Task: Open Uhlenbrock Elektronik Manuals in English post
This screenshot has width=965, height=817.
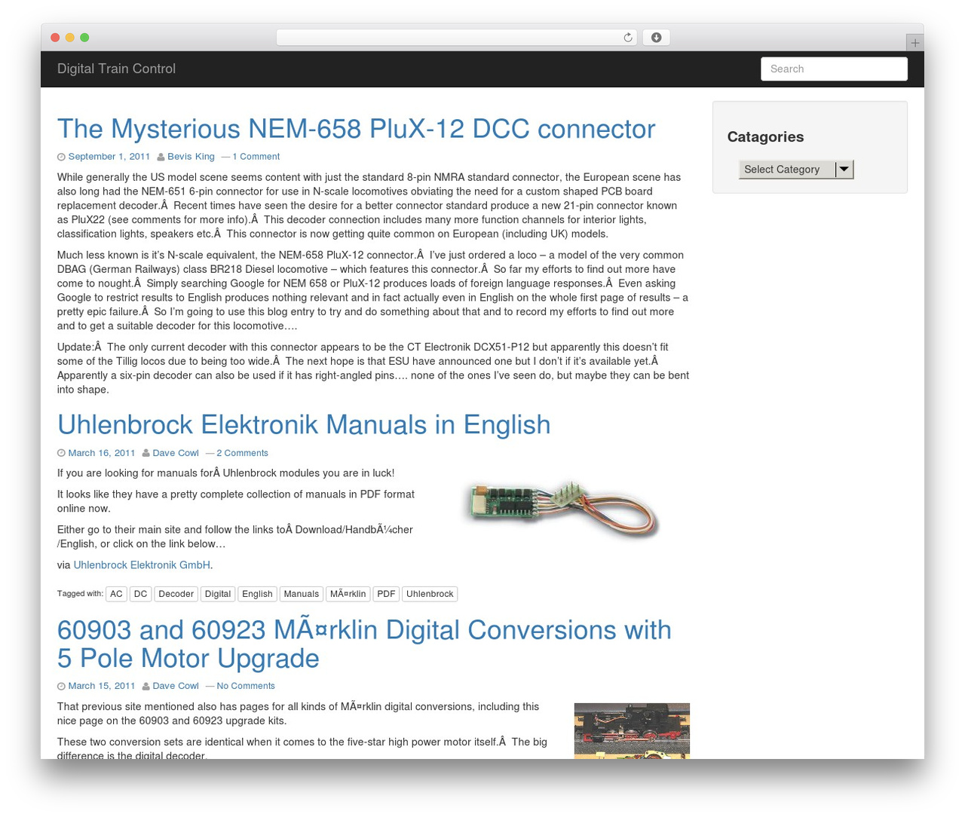Action: [304, 424]
